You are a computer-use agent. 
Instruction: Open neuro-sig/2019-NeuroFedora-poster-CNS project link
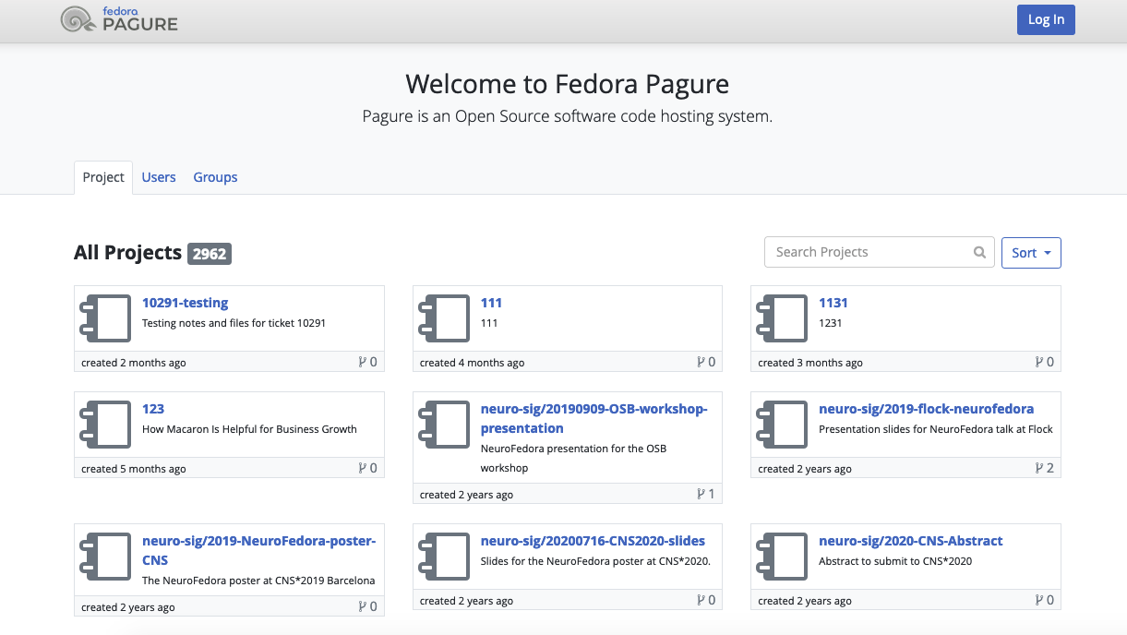(258, 550)
